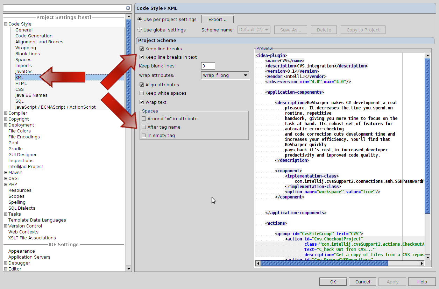This screenshot has width=439, height=289.
Task: Open Scheme name dropdown
Action: click(254, 30)
